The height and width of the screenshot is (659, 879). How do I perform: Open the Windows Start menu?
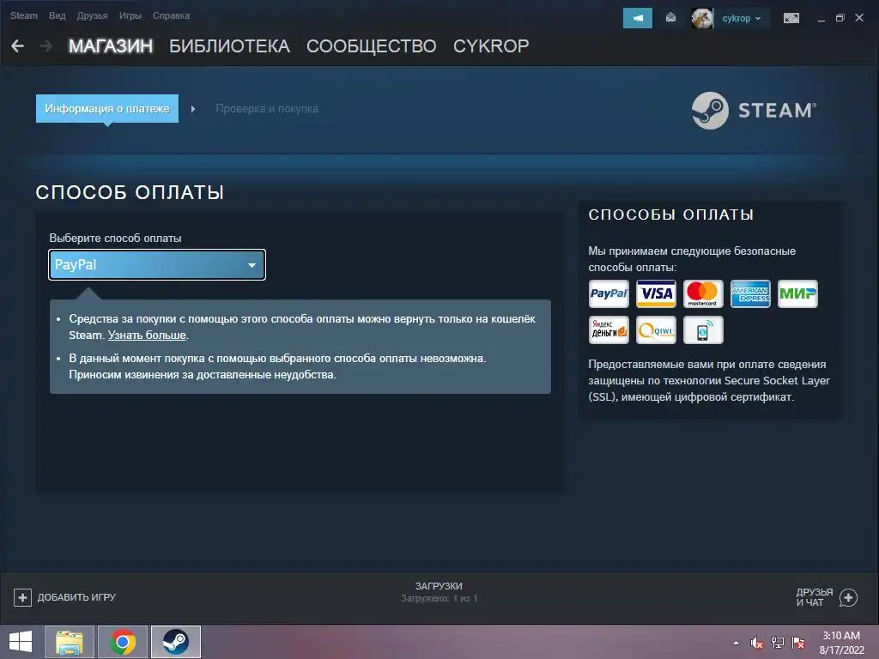pos(21,642)
